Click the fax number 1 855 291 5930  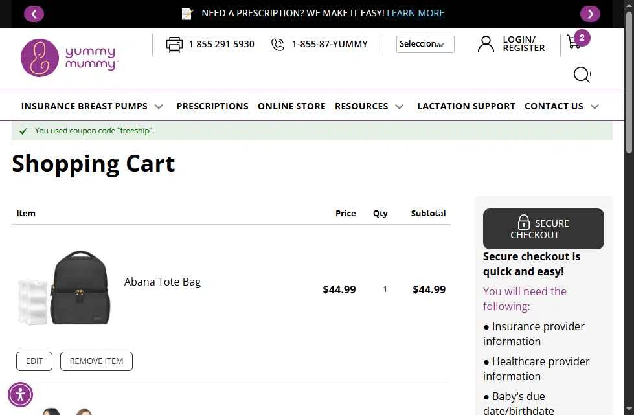coord(221,44)
